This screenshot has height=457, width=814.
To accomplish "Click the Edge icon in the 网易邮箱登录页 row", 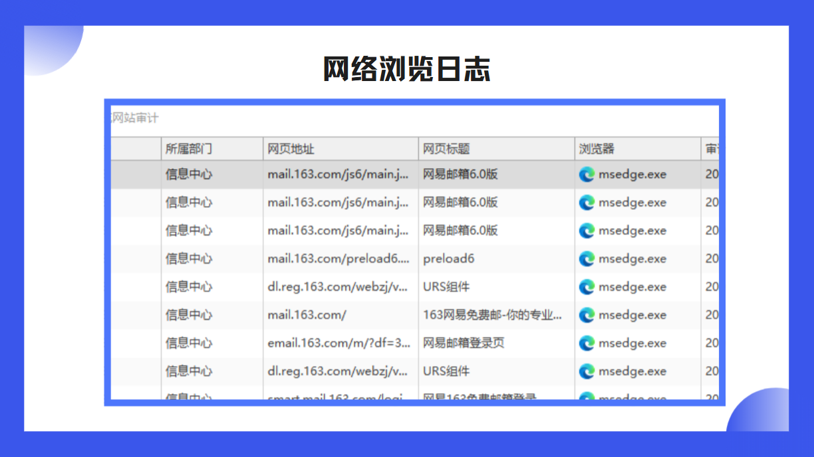I will click(587, 343).
